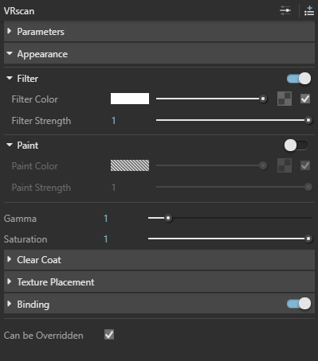
Task: Toggle the Can be Overridden checkbox
Action: [109, 335]
